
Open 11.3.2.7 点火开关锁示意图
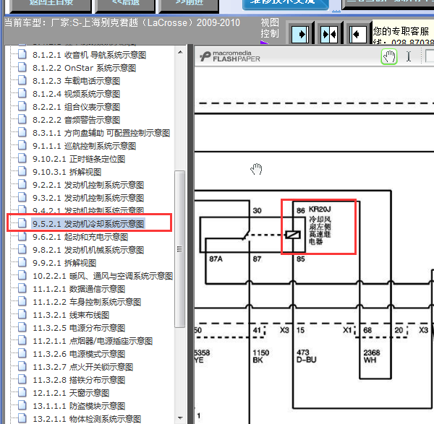[82, 367]
